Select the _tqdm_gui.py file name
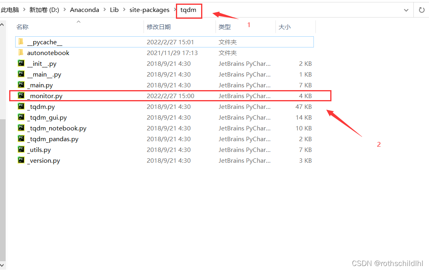Screen dimensions: 429x270 click(x=47, y=117)
